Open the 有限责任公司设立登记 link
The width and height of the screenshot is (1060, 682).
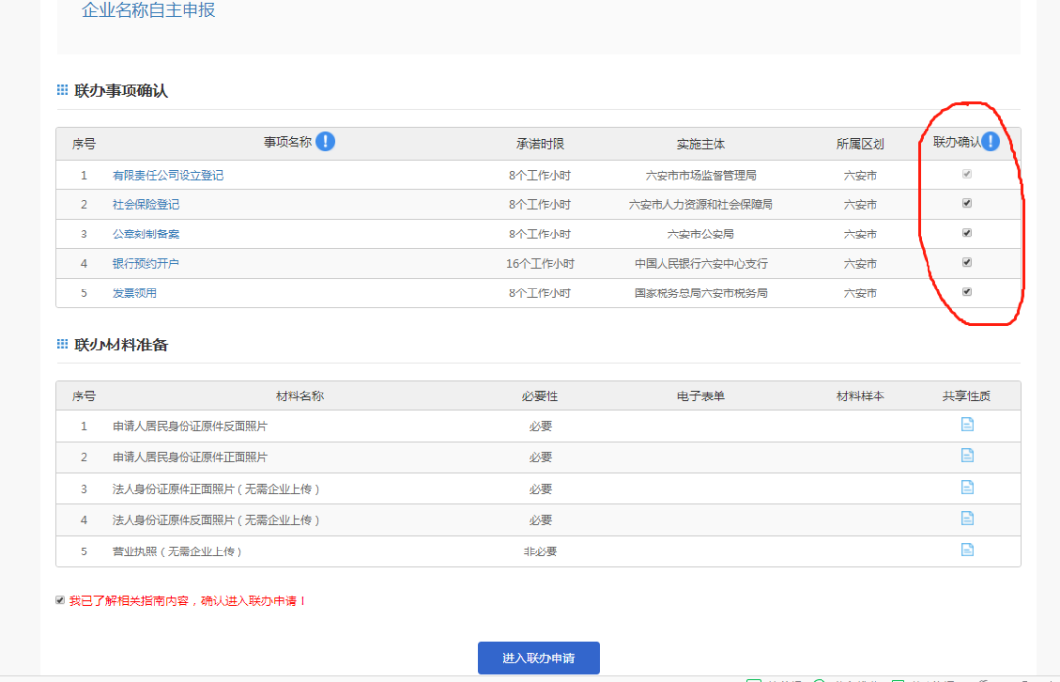(168, 175)
